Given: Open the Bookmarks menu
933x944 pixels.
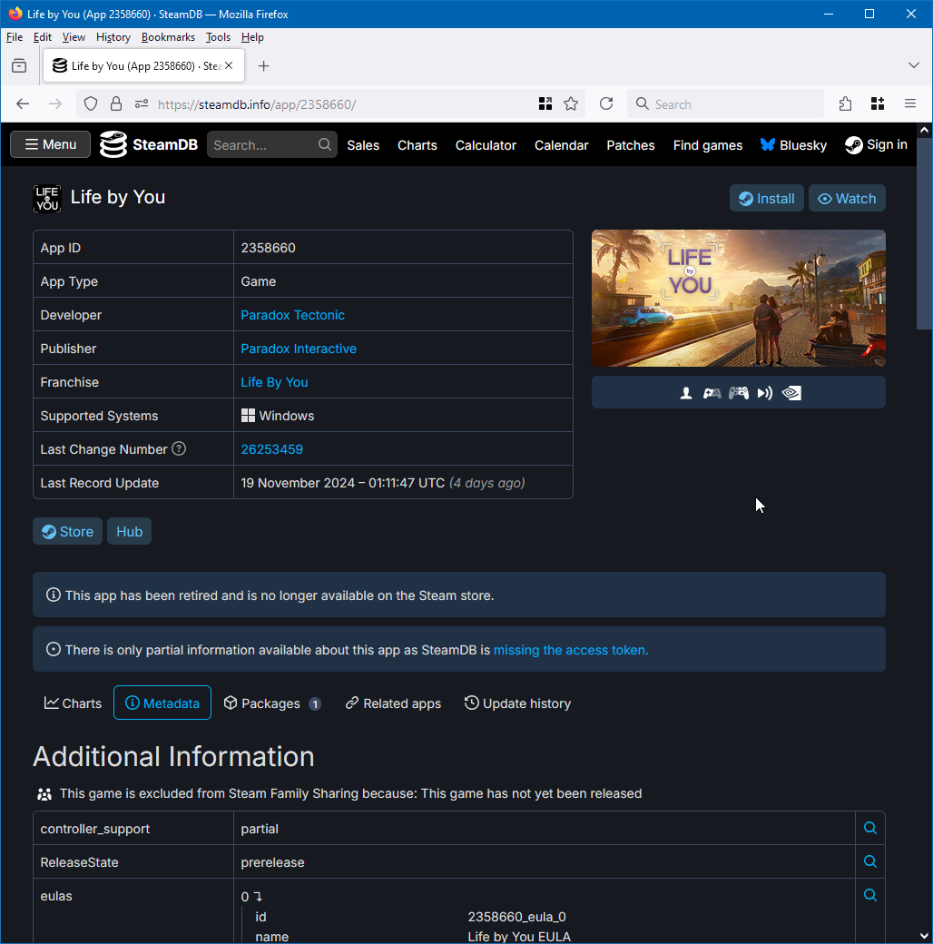Looking at the screenshot, I should click(x=168, y=37).
